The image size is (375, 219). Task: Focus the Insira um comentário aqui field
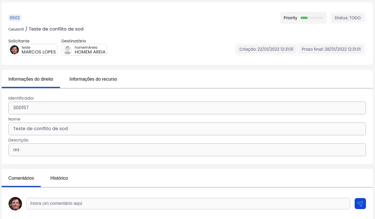point(188,203)
